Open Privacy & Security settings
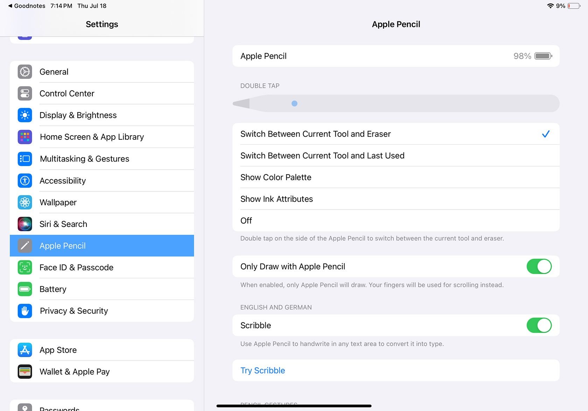The height and width of the screenshot is (411, 588). 102,311
